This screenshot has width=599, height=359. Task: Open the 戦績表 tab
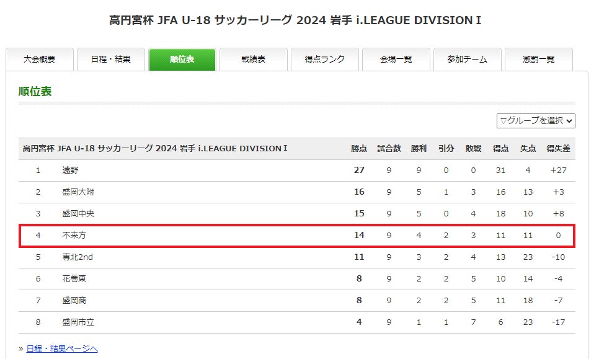pyautogui.click(x=254, y=60)
